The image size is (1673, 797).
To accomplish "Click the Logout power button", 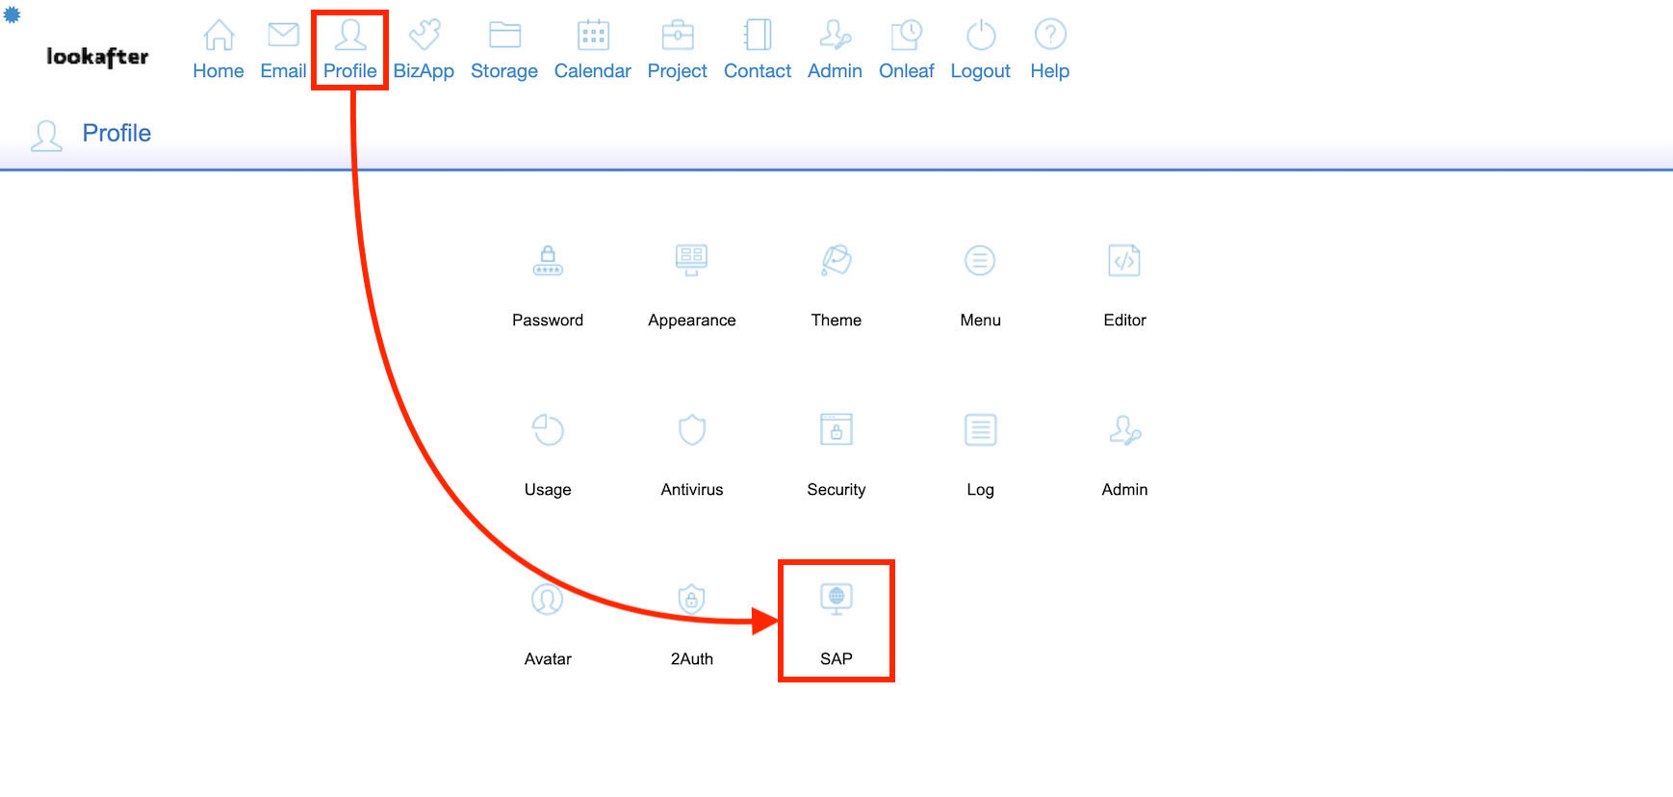I will pos(980,50).
